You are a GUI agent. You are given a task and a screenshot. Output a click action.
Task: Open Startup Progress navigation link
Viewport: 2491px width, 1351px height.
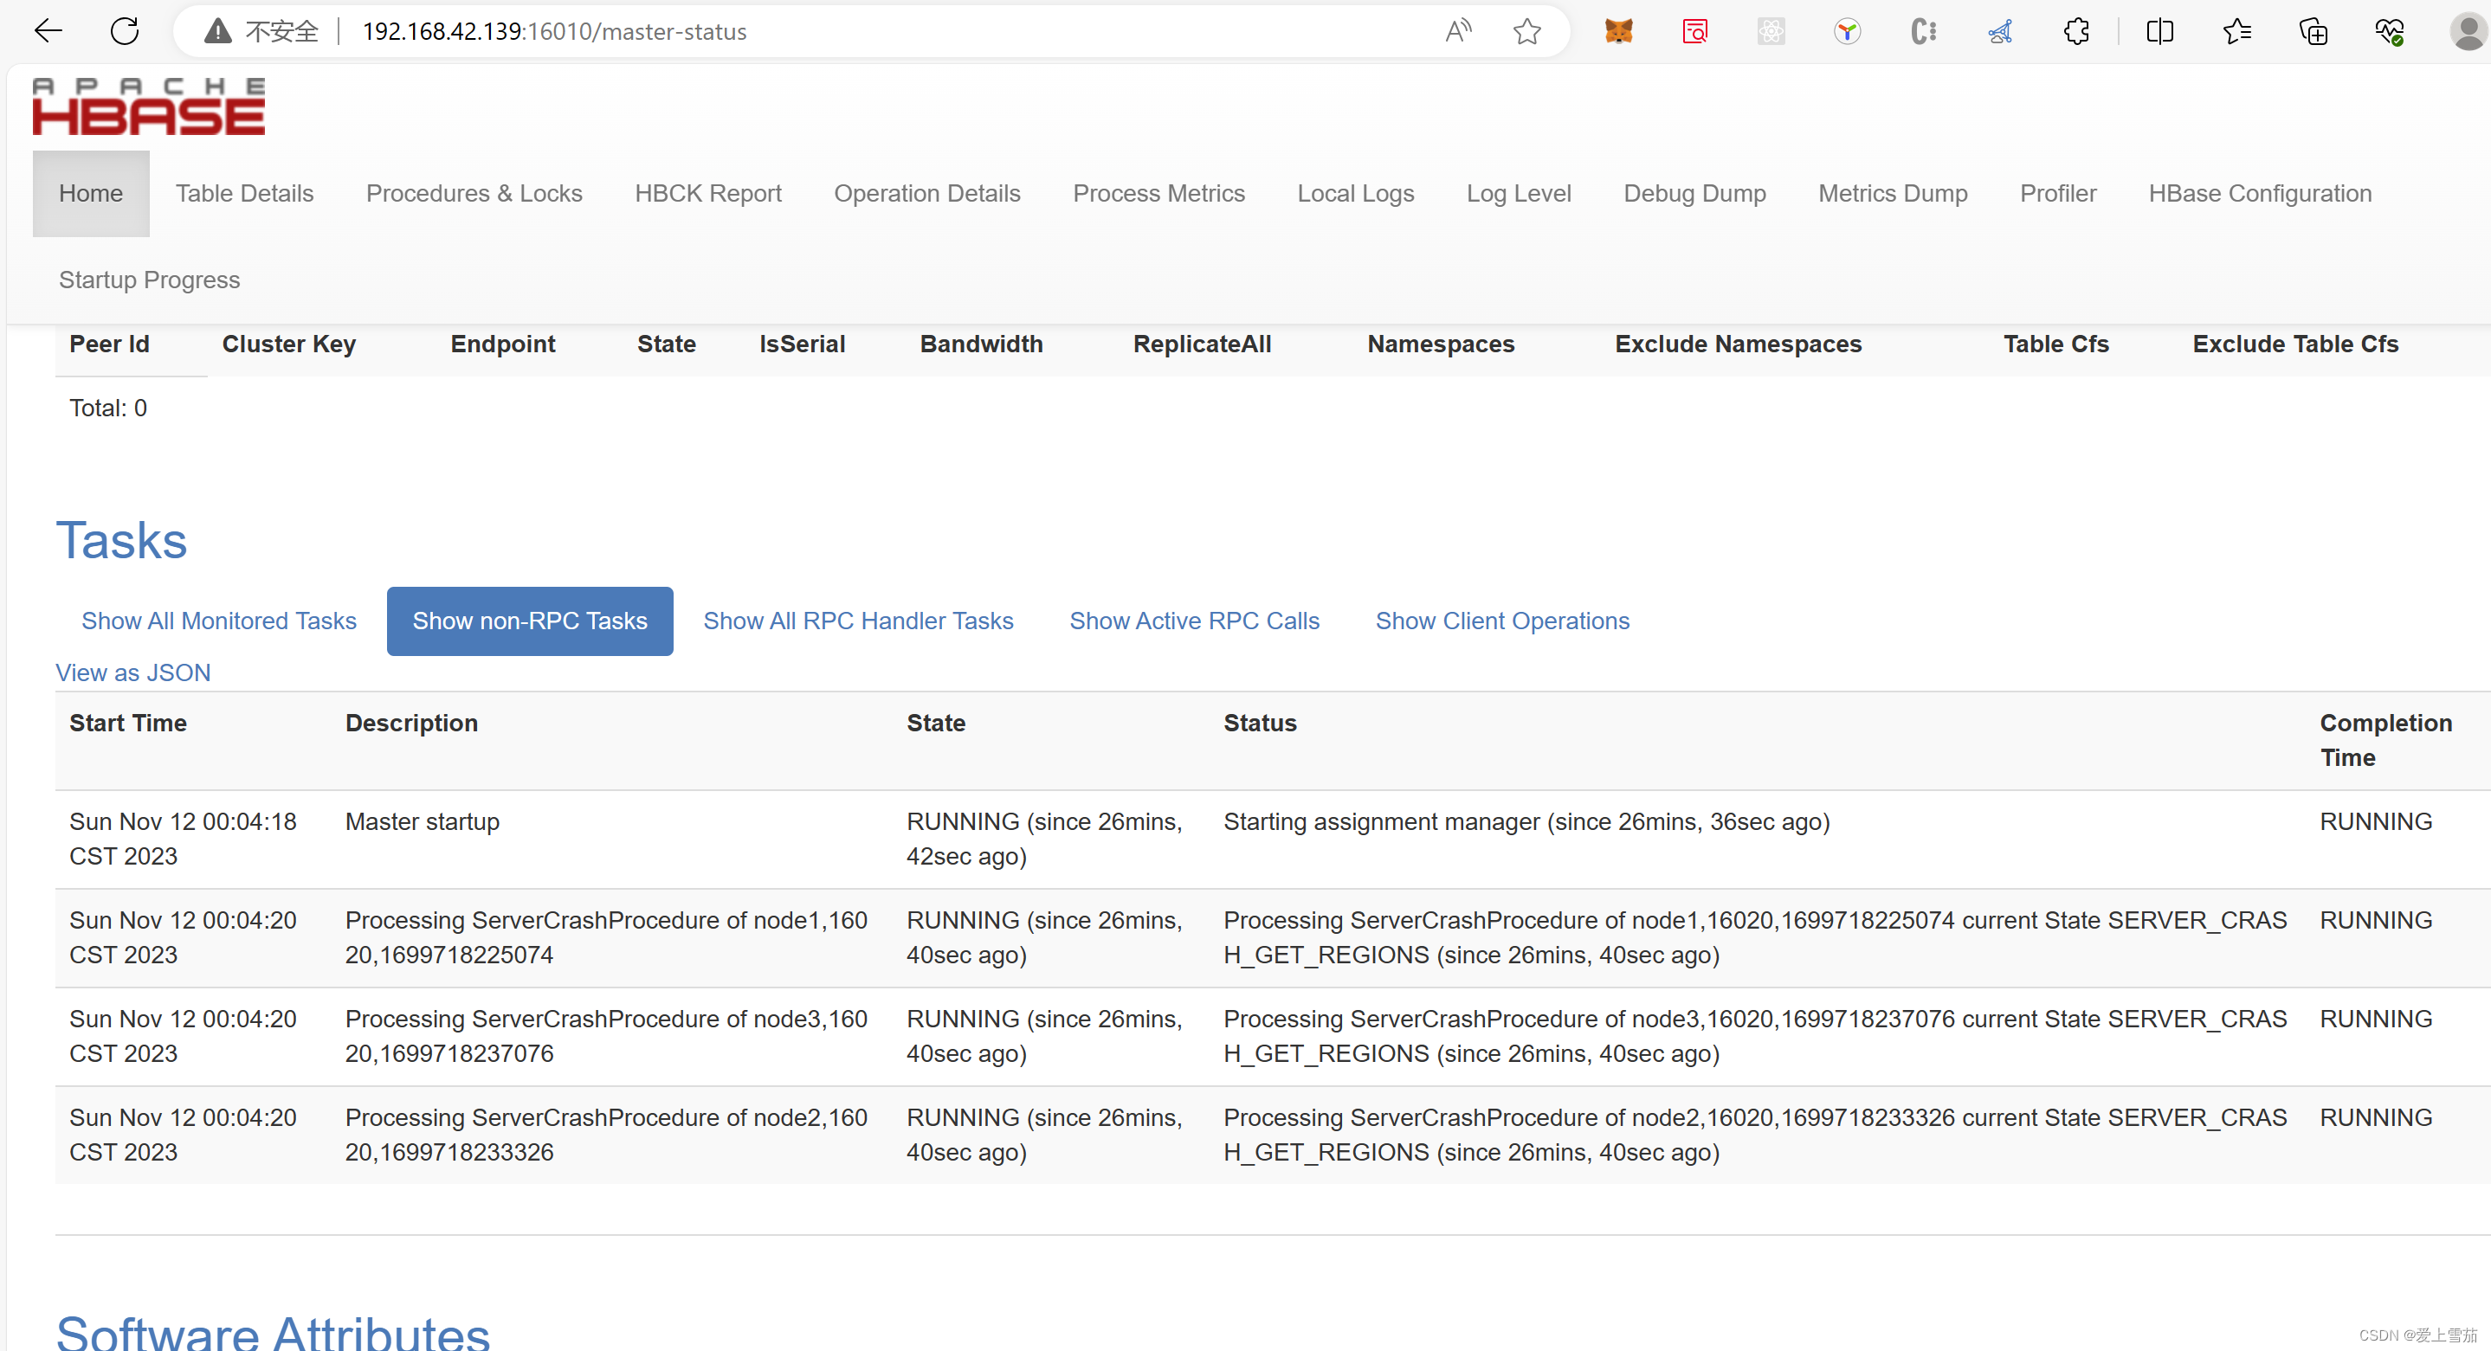(149, 280)
